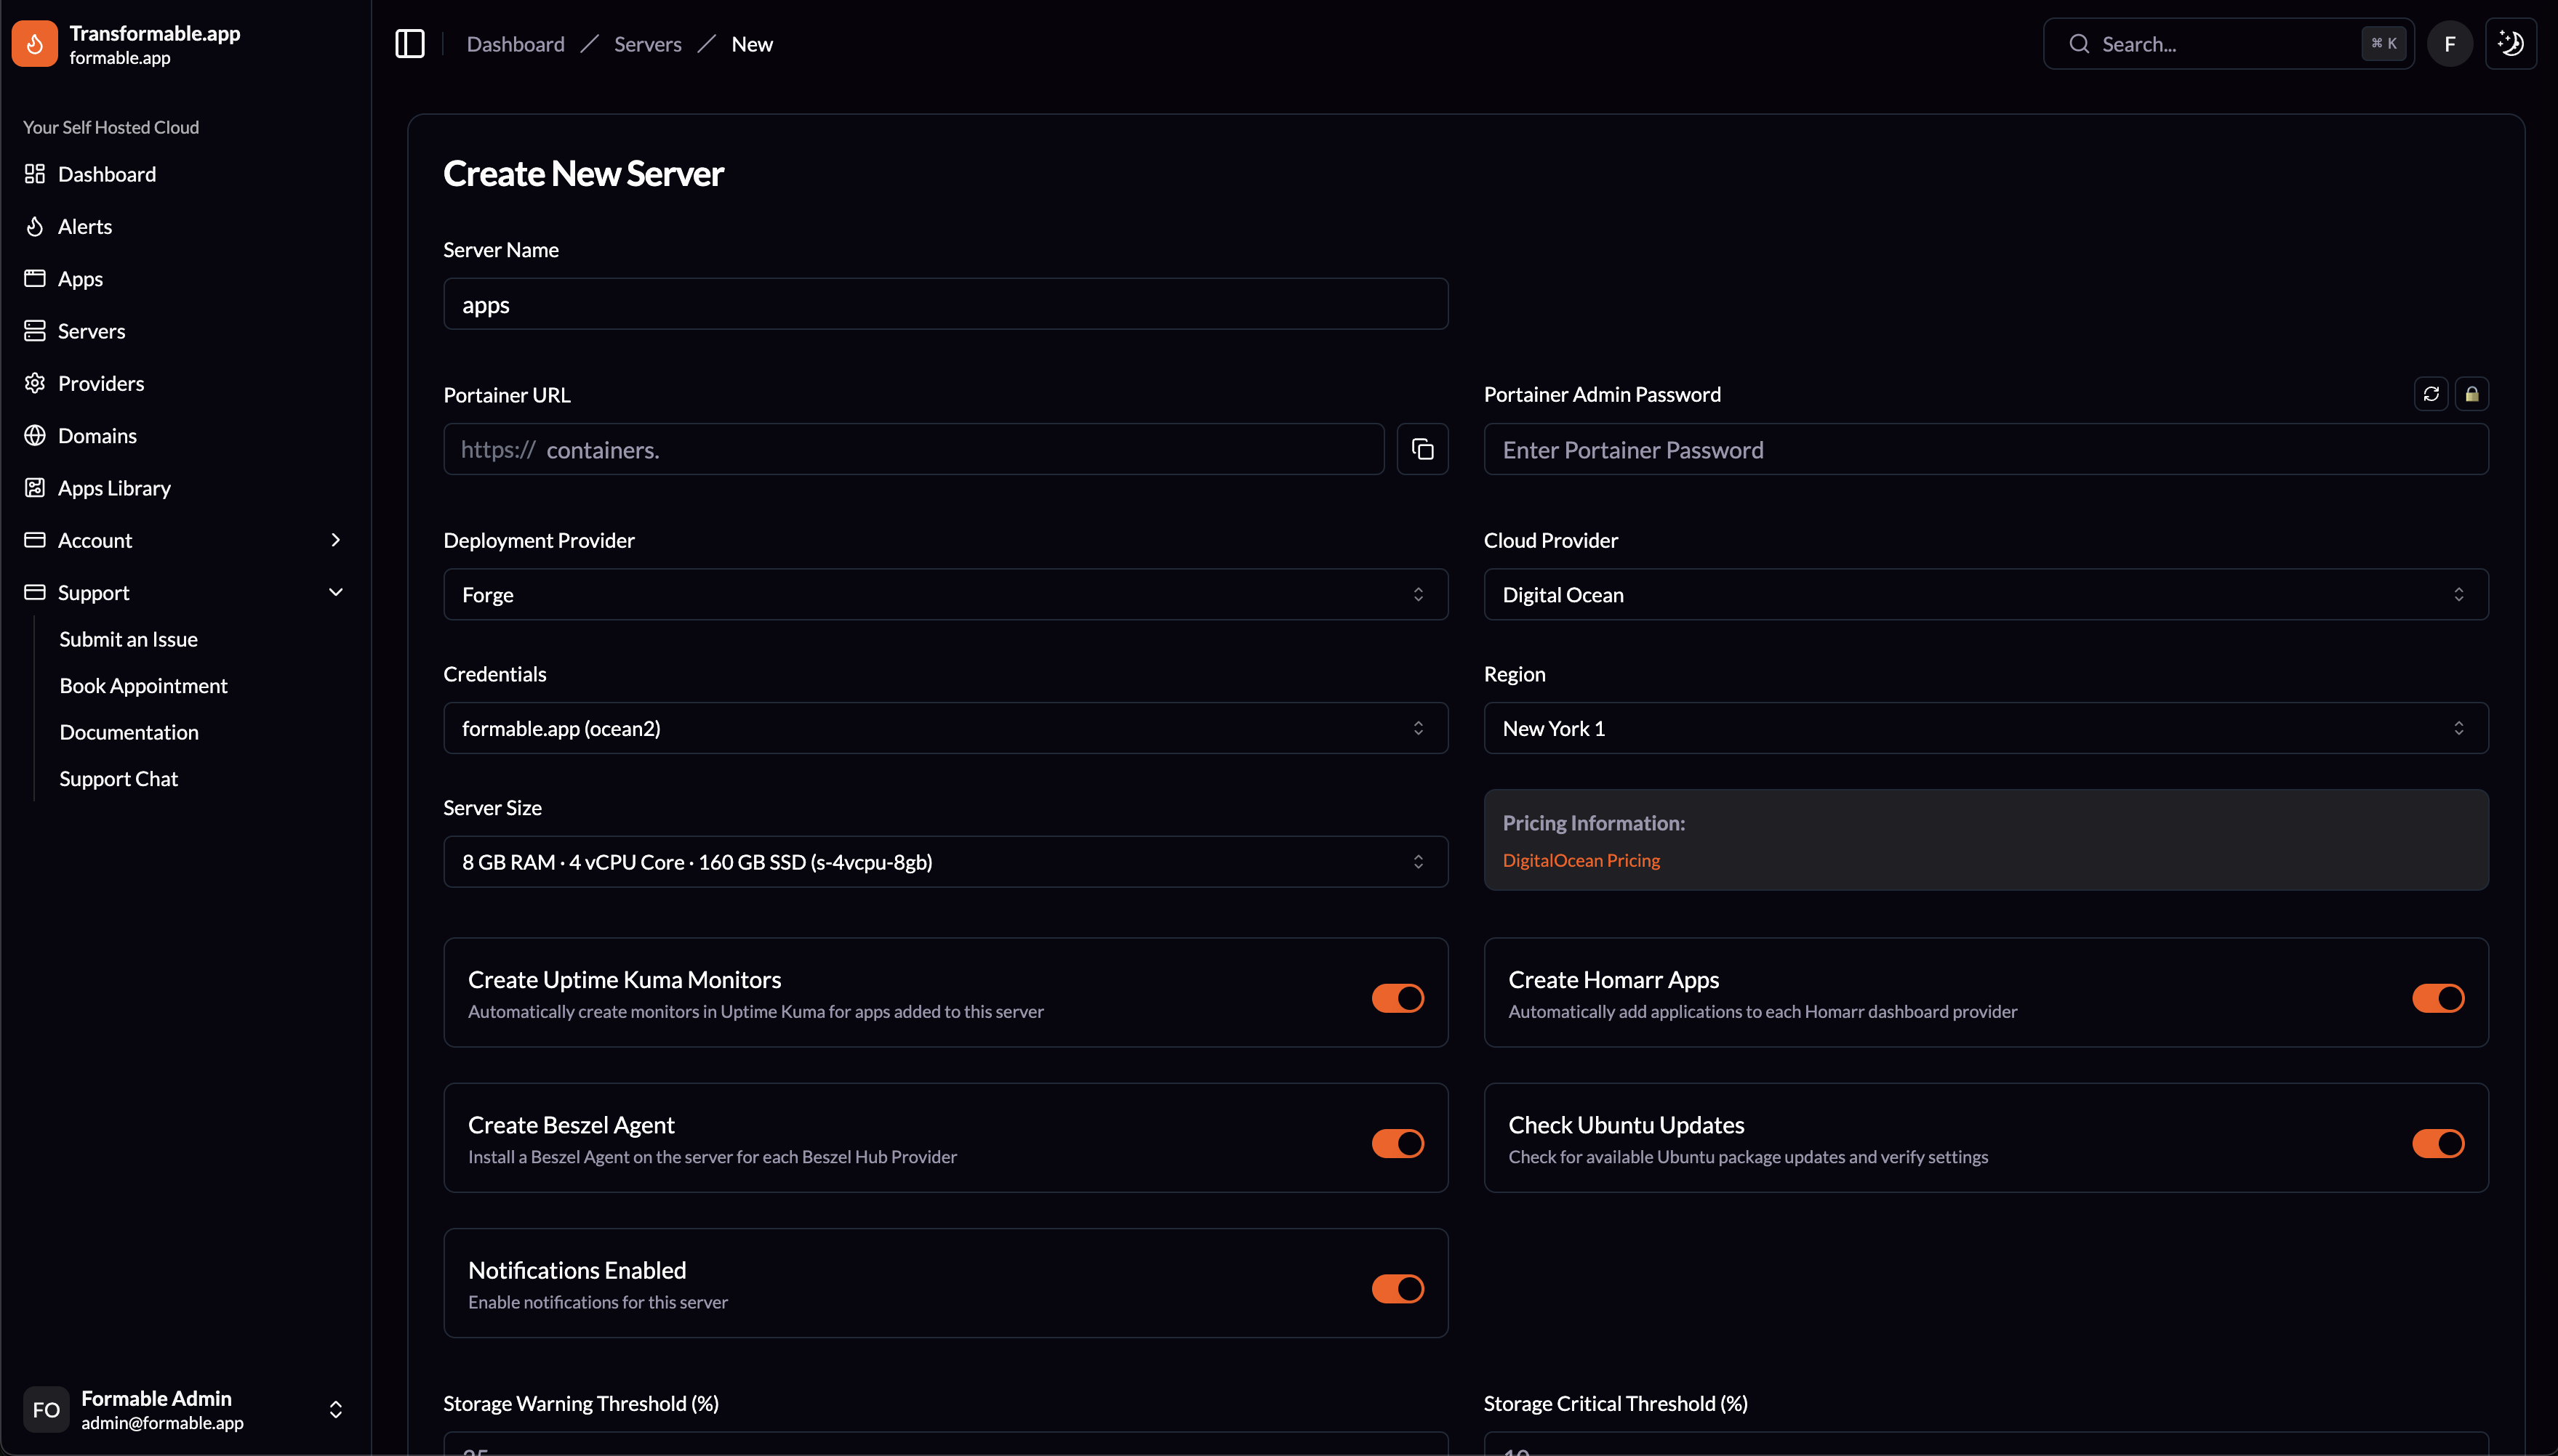This screenshot has height=1456, width=2558.
Task: Copy the Portainer URL
Action: [x=1422, y=449]
